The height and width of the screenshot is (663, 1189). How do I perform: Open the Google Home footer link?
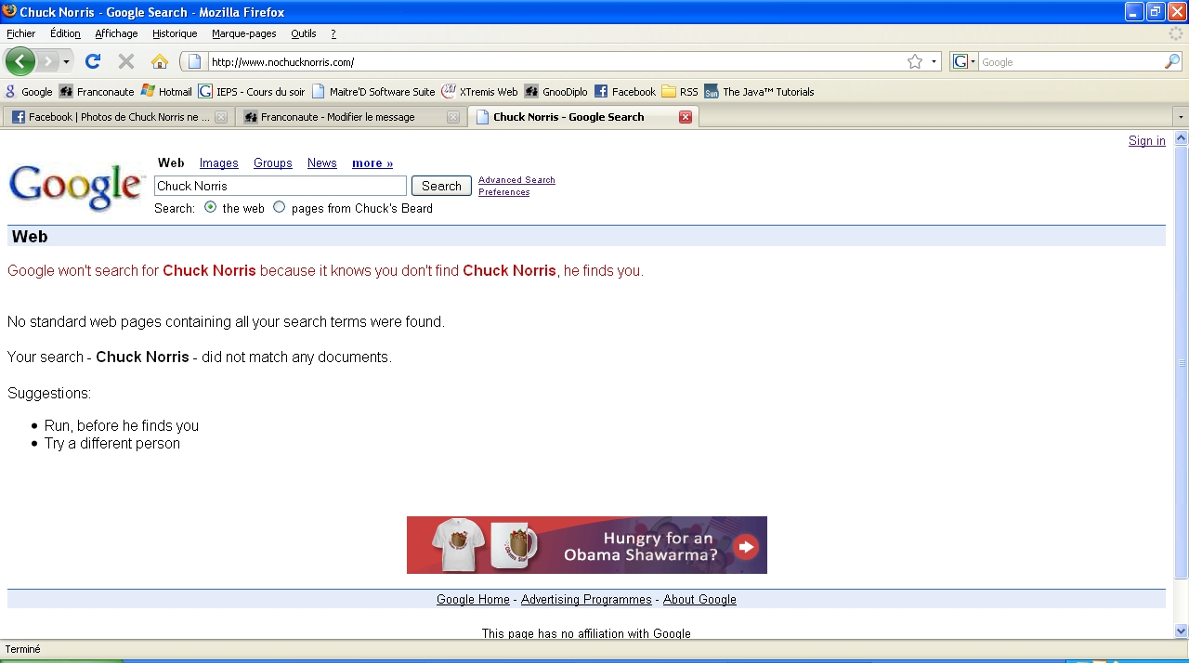(473, 600)
